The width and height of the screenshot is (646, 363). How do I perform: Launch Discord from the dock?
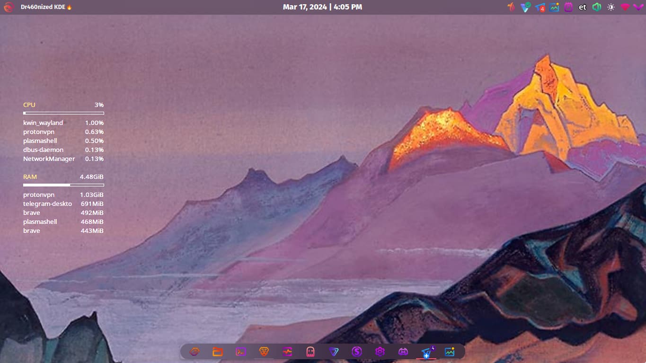[x=403, y=352]
